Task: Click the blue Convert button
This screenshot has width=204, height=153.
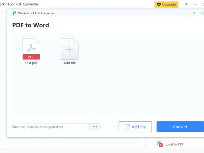Action: coord(180,127)
